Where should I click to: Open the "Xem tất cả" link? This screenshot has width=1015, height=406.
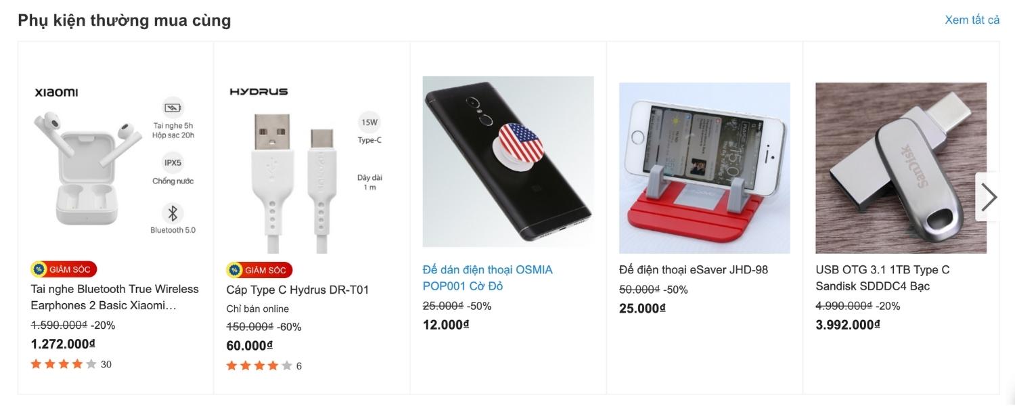972,20
